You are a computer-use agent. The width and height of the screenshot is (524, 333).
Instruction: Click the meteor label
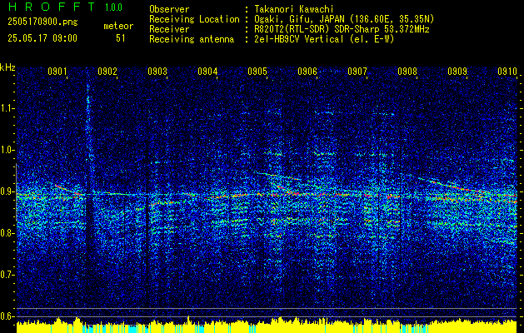click(118, 26)
